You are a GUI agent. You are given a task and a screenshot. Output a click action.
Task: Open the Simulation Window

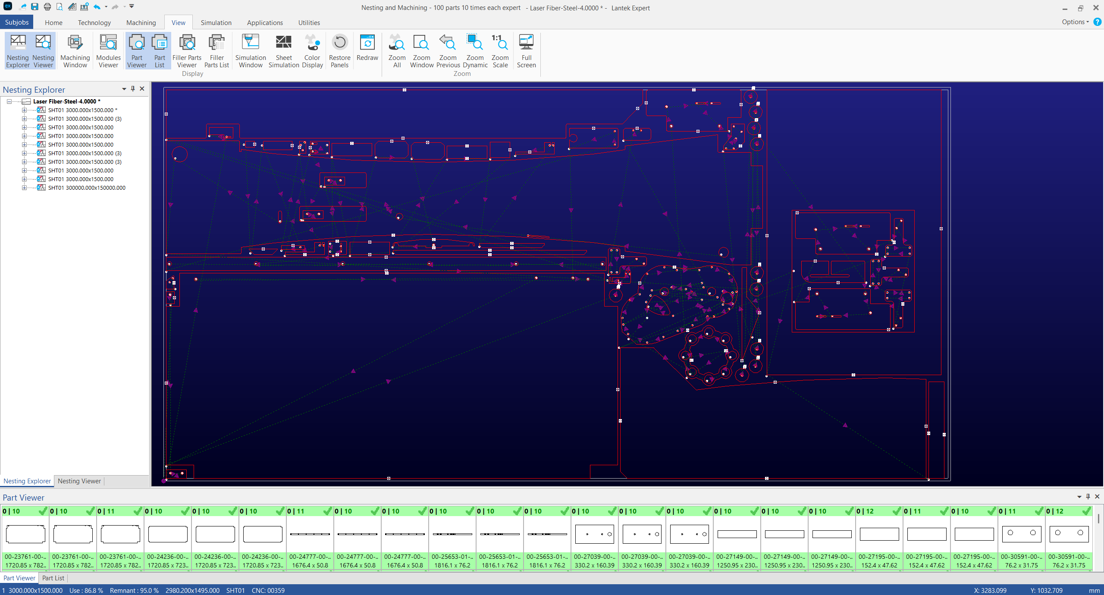coord(251,51)
